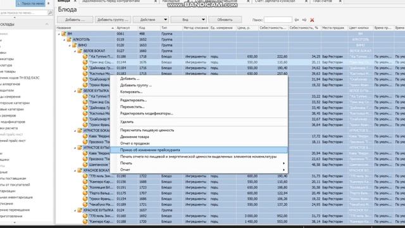Click the folder icon of БЕЛОЕ БУТЫЛКА
The width and height of the screenshot is (405, 228).
[x=80, y=91]
